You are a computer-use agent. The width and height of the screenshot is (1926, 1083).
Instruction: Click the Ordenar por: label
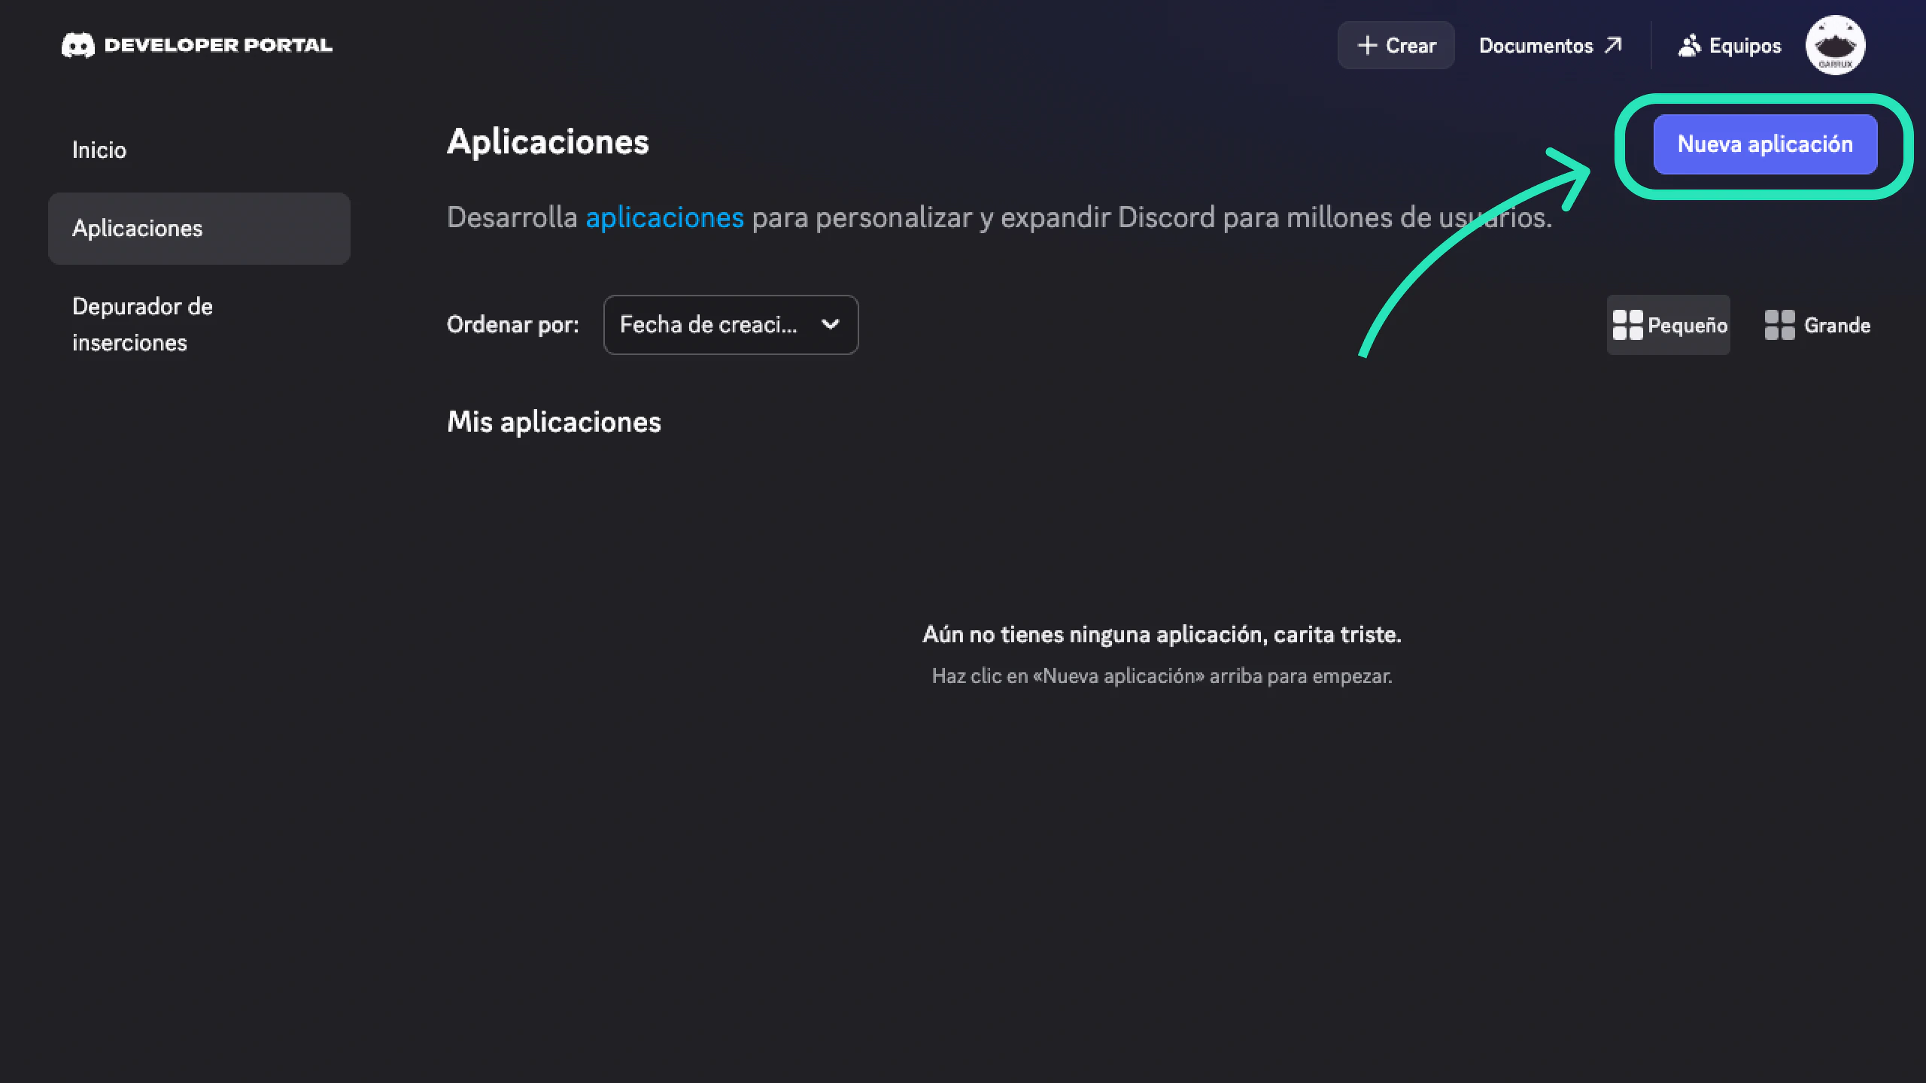(x=513, y=325)
